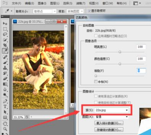Select the Hand tool
This screenshot has width=151, height=135.
(5, 124)
